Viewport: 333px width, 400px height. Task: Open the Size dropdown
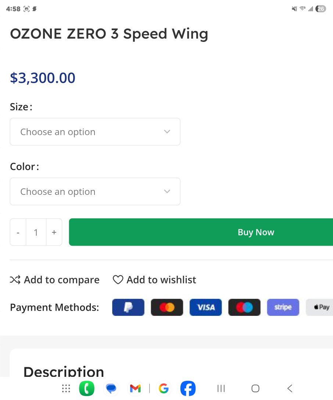pos(95,132)
